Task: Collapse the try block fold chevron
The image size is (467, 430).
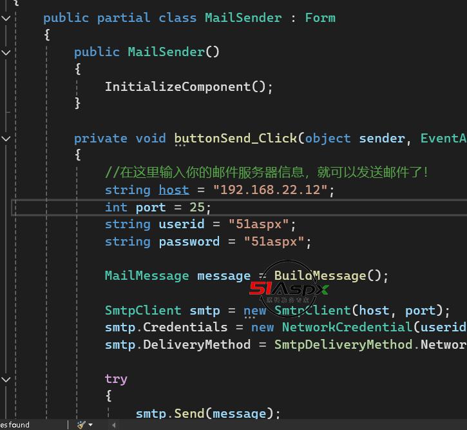Action: (x=6, y=379)
